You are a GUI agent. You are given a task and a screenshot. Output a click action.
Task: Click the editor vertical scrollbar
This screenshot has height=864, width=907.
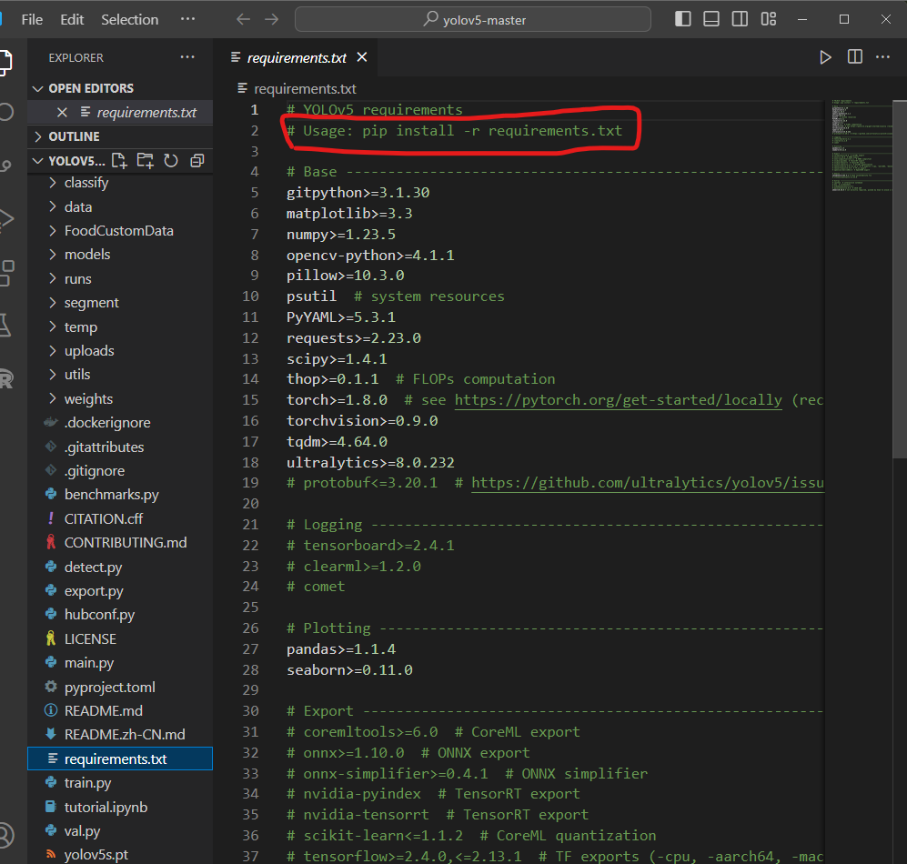pyautogui.click(x=900, y=278)
